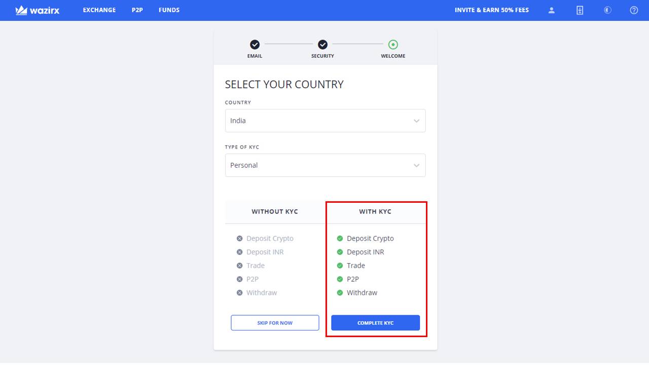Image resolution: width=649 pixels, height=365 pixels.
Task: Open the Exchange menu
Action: (99, 10)
